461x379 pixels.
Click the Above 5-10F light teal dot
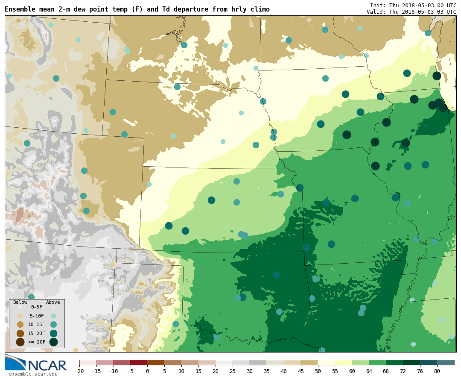(x=53, y=316)
